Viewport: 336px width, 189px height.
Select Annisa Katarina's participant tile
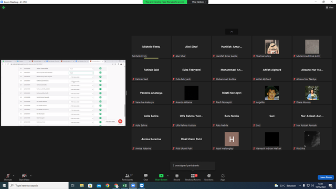tap(151, 139)
